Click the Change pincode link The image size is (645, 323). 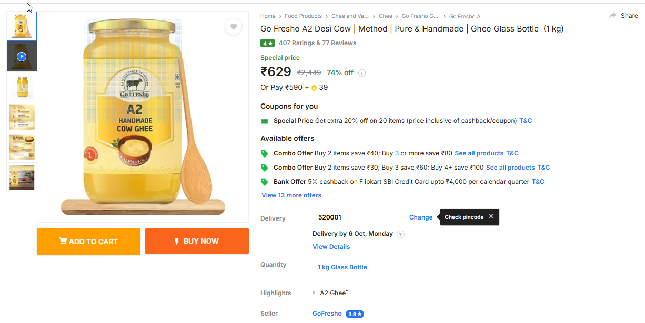tap(421, 217)
